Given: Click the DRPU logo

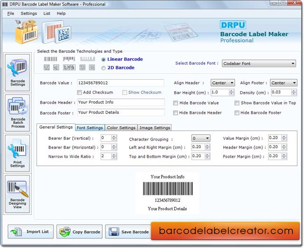Looking at the screenshot, I should (233, 25).
